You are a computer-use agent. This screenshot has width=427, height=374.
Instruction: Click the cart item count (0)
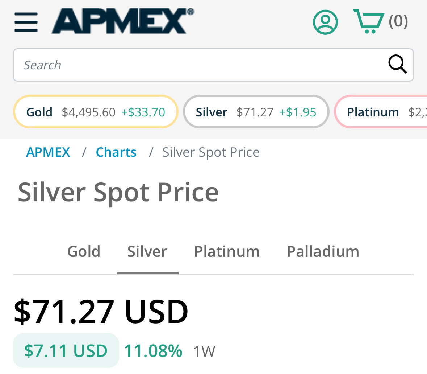(398, 21)
